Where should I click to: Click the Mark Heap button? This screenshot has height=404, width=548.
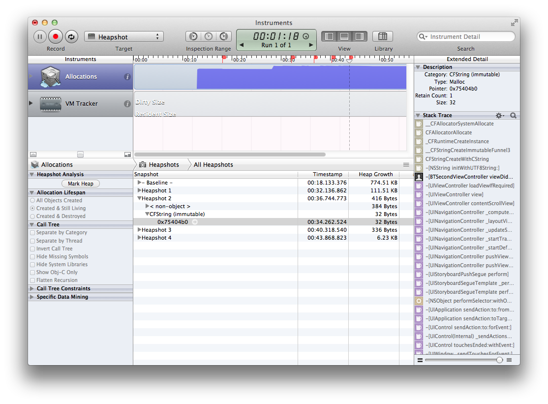(81, 184)
